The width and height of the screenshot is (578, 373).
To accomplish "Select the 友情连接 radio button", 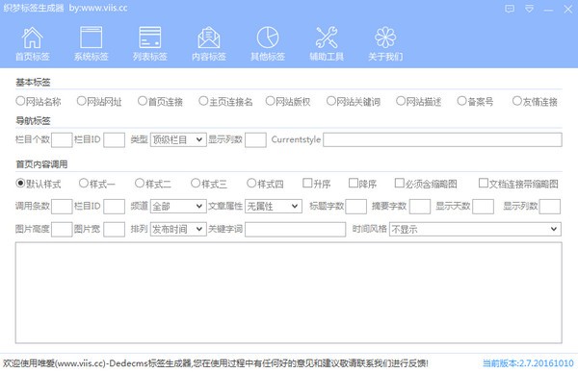I will tap(517, 101).
